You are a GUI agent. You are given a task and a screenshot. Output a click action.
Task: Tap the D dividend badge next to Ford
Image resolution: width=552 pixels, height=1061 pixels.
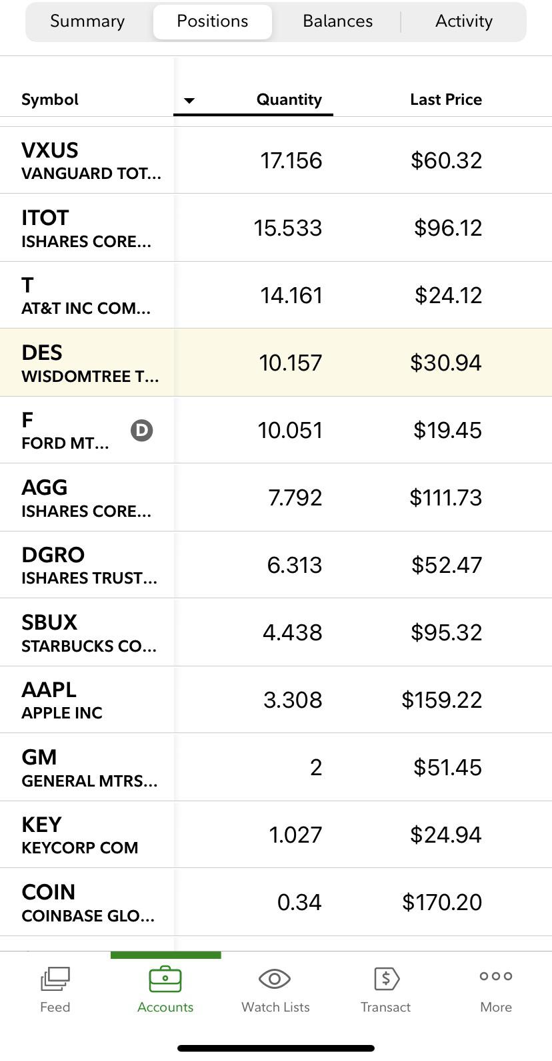click(141, 431)
